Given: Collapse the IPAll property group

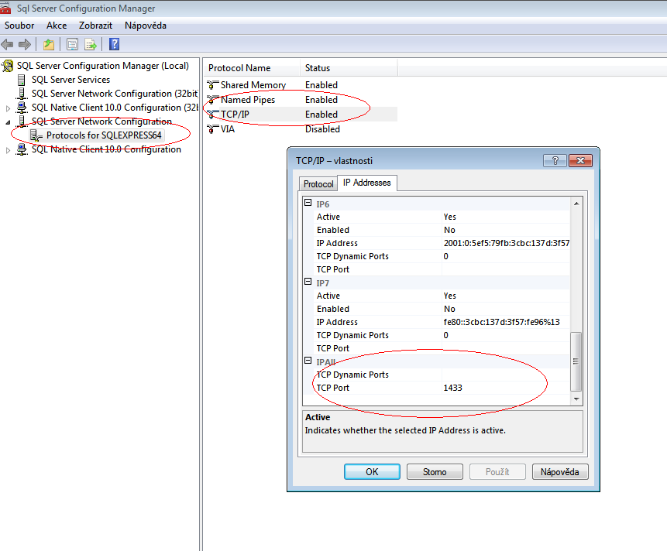Looking at the screenshot, I should (308, 361).
